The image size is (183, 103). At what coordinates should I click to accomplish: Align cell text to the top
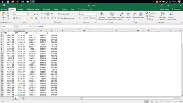42,14
